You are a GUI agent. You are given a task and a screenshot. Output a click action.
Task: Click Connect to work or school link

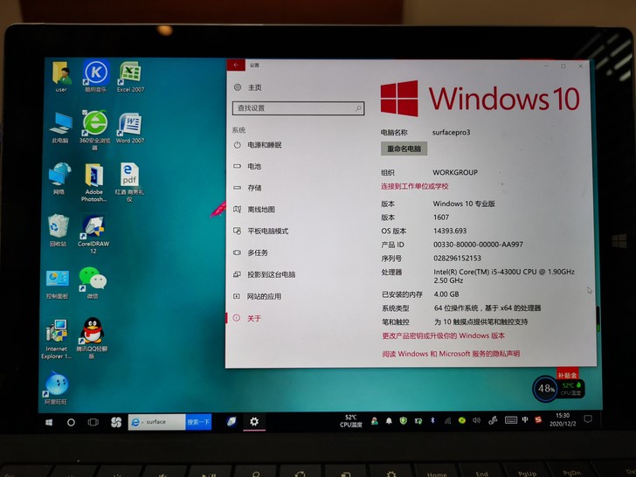point(414,186)
